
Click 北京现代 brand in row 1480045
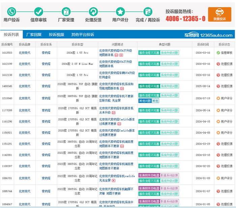click(24, 86)
